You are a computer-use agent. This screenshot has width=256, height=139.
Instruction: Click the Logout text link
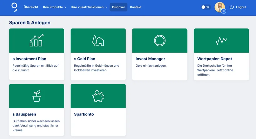(x=241, y=7)
